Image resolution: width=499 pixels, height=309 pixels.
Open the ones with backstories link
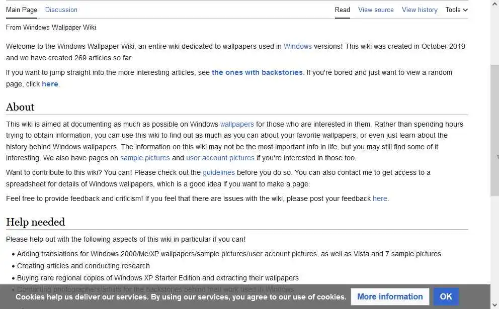(257, 72)
